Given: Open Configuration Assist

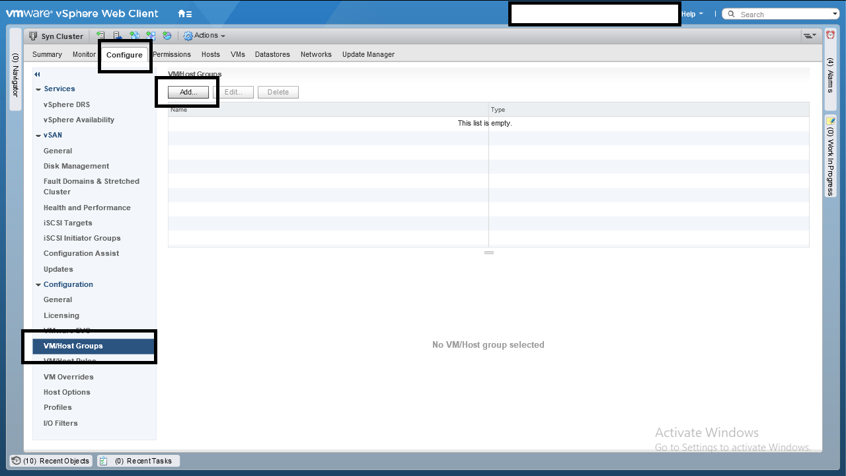Looking at the screenshot, I should [81, 253].
